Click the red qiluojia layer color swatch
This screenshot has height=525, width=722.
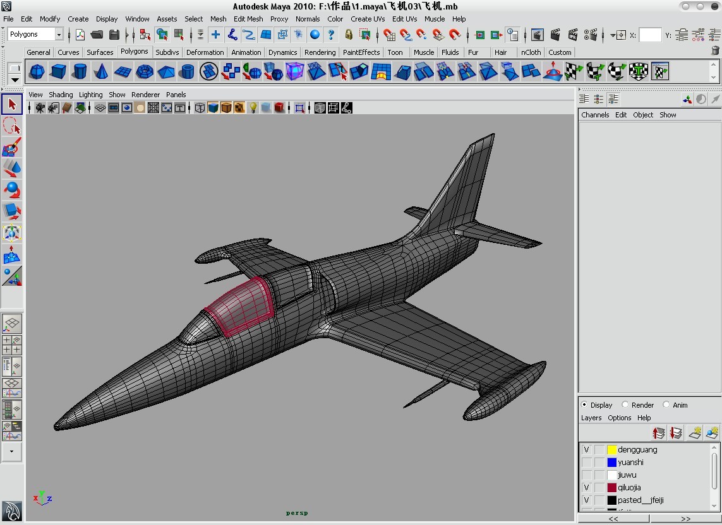click(611, 488)
